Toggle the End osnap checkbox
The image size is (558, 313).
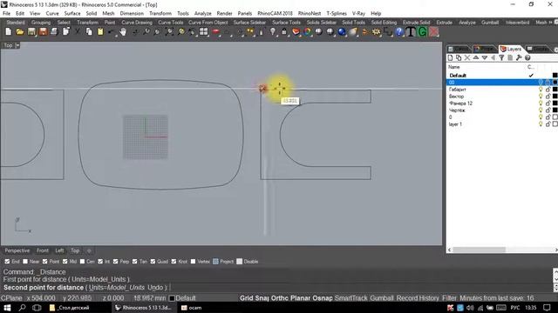(7, 262)
